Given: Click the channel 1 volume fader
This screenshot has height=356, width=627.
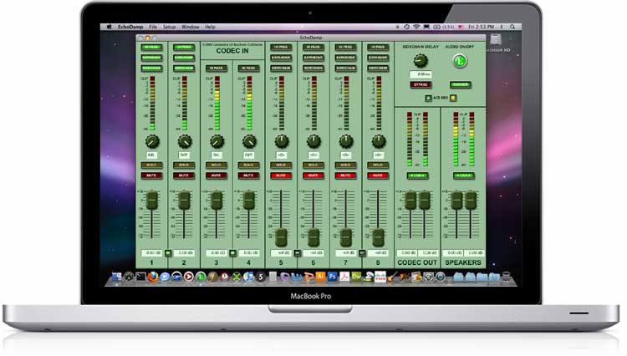Looking at the screenshot, I should [151, 201].
